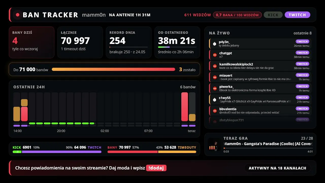This screenshot has width=325, height=183.
Task: Click the '02:00' chart axis label
Action: click(105, 131)
